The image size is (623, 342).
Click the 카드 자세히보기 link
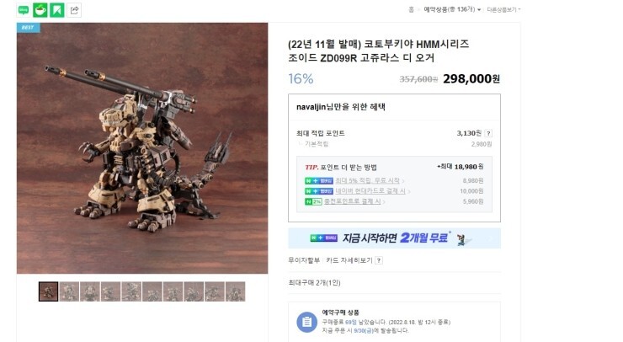tap(349, 260)
